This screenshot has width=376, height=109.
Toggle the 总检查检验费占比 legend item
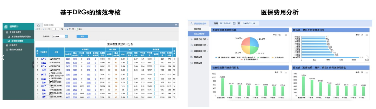click(x=249, y=60)
